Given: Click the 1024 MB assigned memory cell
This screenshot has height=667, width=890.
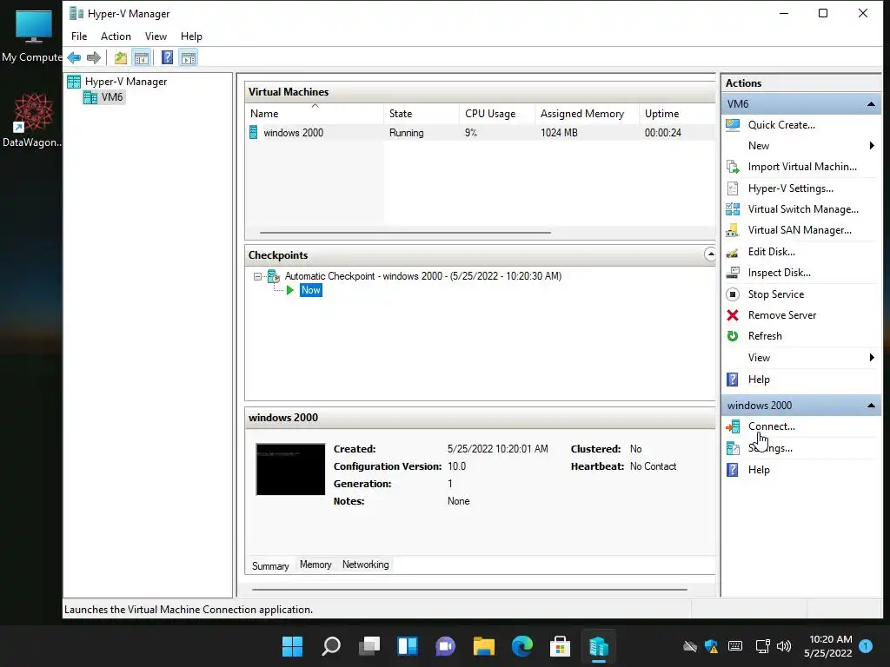Looking at the screenshot, I should [x=559, y=133].
